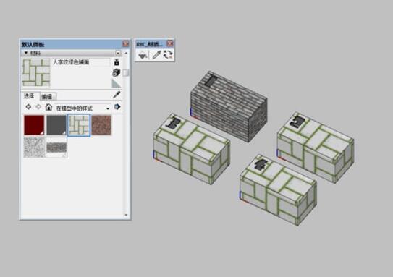Select the reddish granite material swatch
The width and height of the screenshot is (393, 277).
[101, 125]
